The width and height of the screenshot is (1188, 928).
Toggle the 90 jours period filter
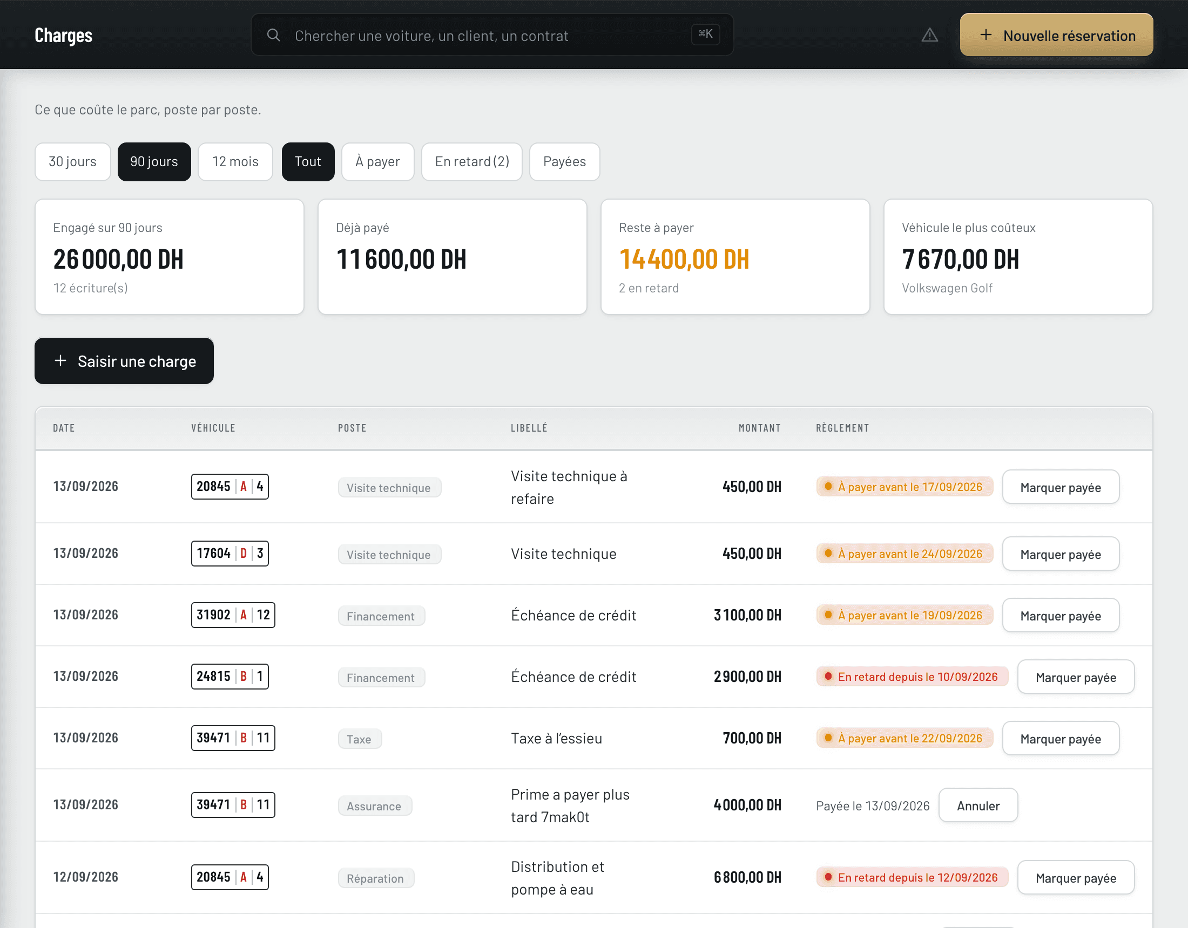click(154, 161)
